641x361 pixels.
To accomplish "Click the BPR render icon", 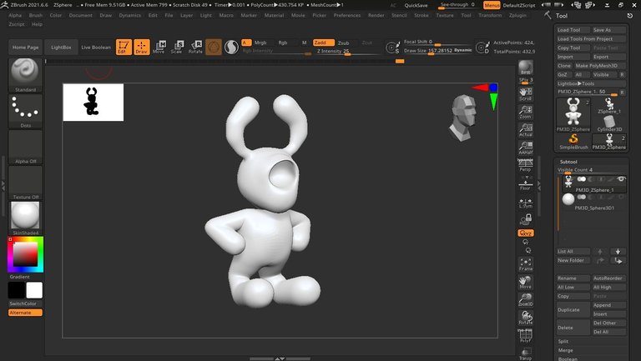I will pos(525,68).
